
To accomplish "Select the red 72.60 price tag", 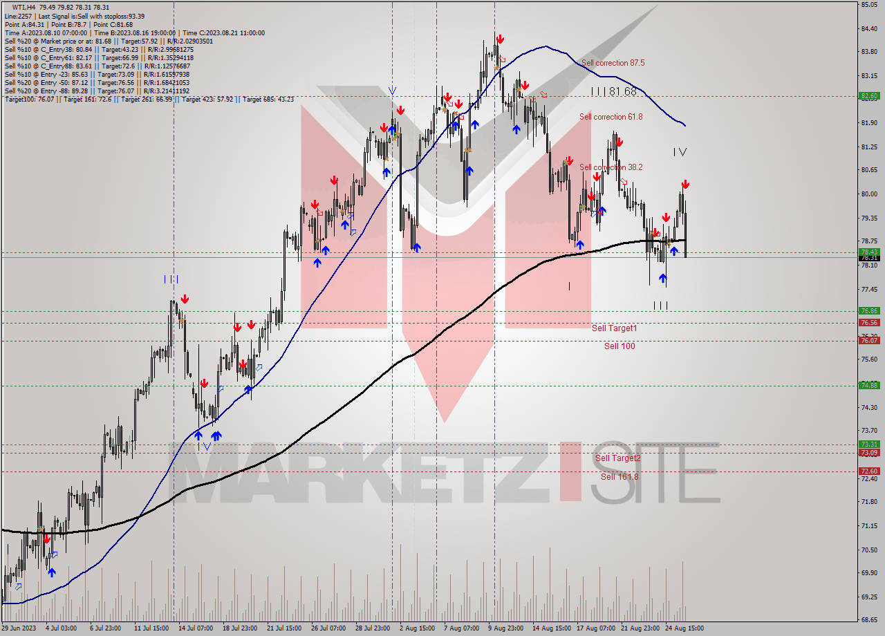I will click(869, 471).
